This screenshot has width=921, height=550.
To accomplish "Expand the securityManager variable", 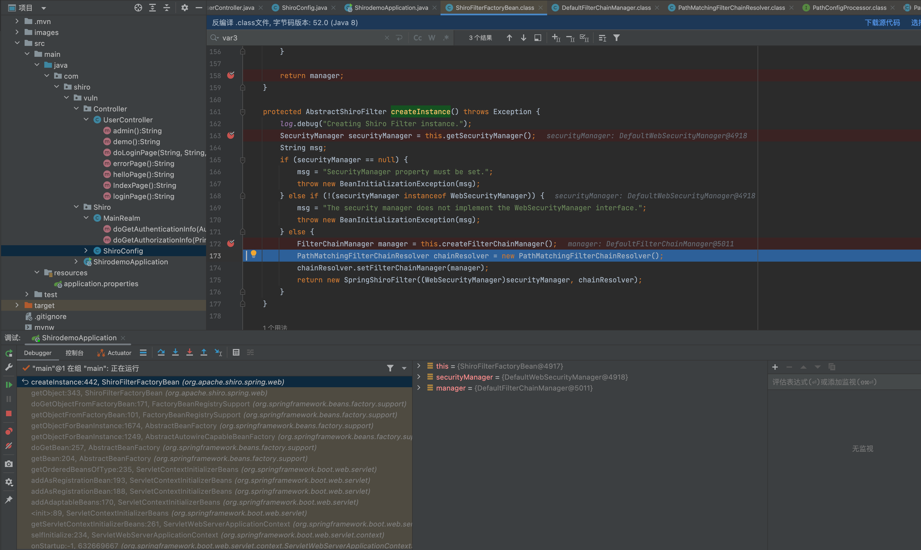I will pos(419,377).
